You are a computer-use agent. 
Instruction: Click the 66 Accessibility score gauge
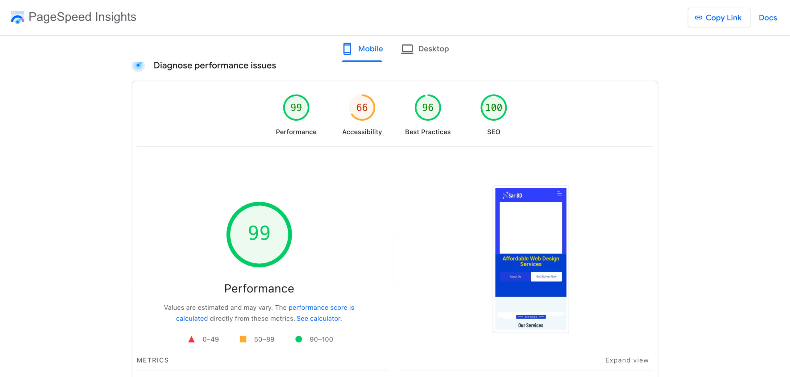click(x=362, y=107)
